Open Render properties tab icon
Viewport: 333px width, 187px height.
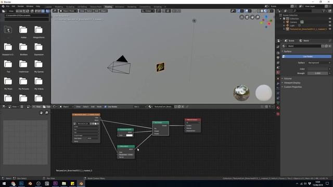278,53
